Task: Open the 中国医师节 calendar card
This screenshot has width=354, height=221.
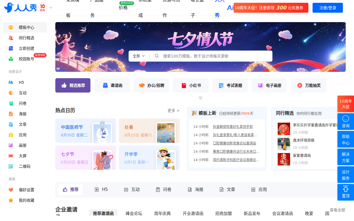Action: (86, 131)
